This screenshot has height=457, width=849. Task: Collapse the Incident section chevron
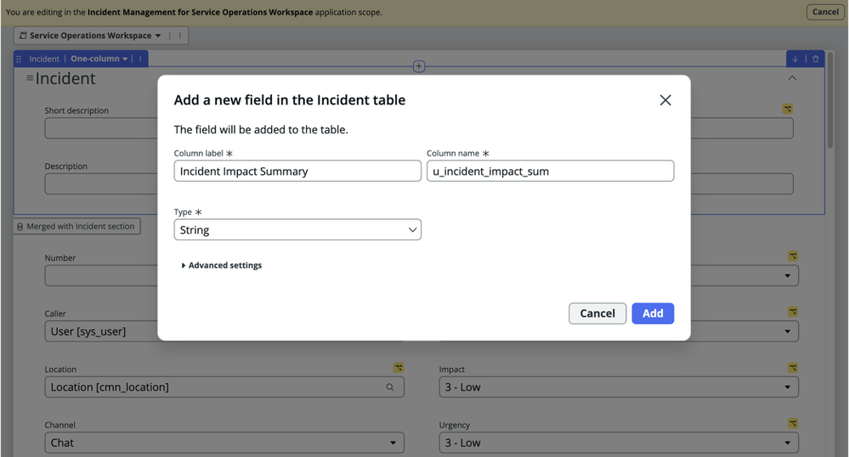click(x=792, y=78)
